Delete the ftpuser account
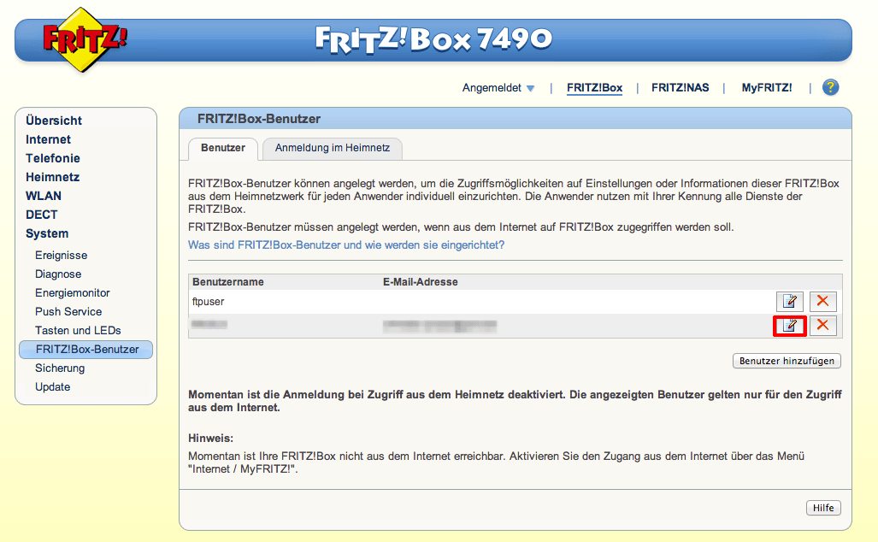Screen dimensions: 878x542 822,301
